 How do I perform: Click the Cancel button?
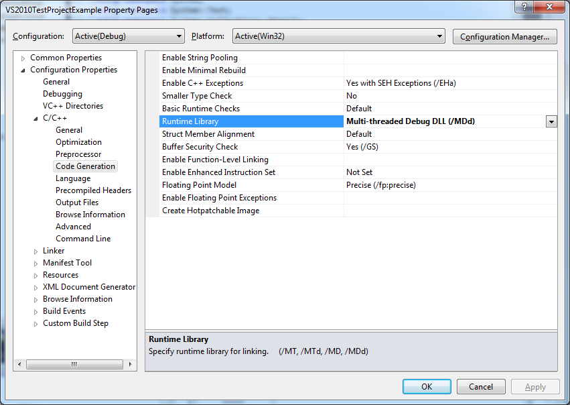pyautogui.click(x=480, y=386)
